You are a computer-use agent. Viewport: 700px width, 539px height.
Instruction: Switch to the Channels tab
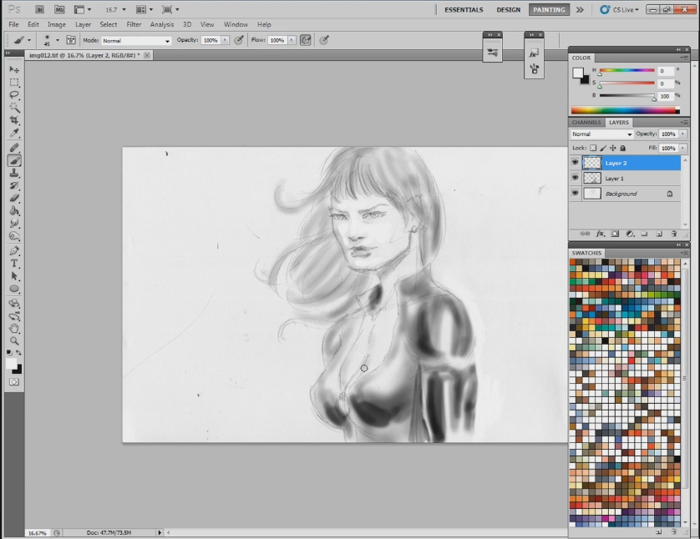[586, 122]
